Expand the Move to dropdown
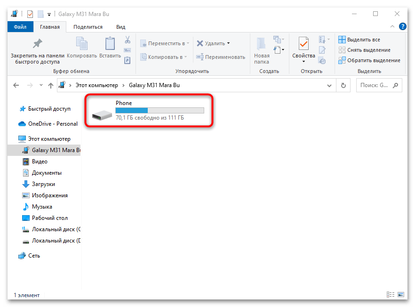Viewport: 415px width, 307px height. point(188,43)
